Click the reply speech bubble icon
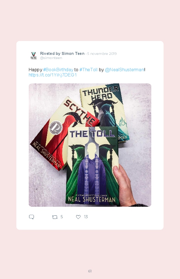The image size is (180, 279). 31,217
